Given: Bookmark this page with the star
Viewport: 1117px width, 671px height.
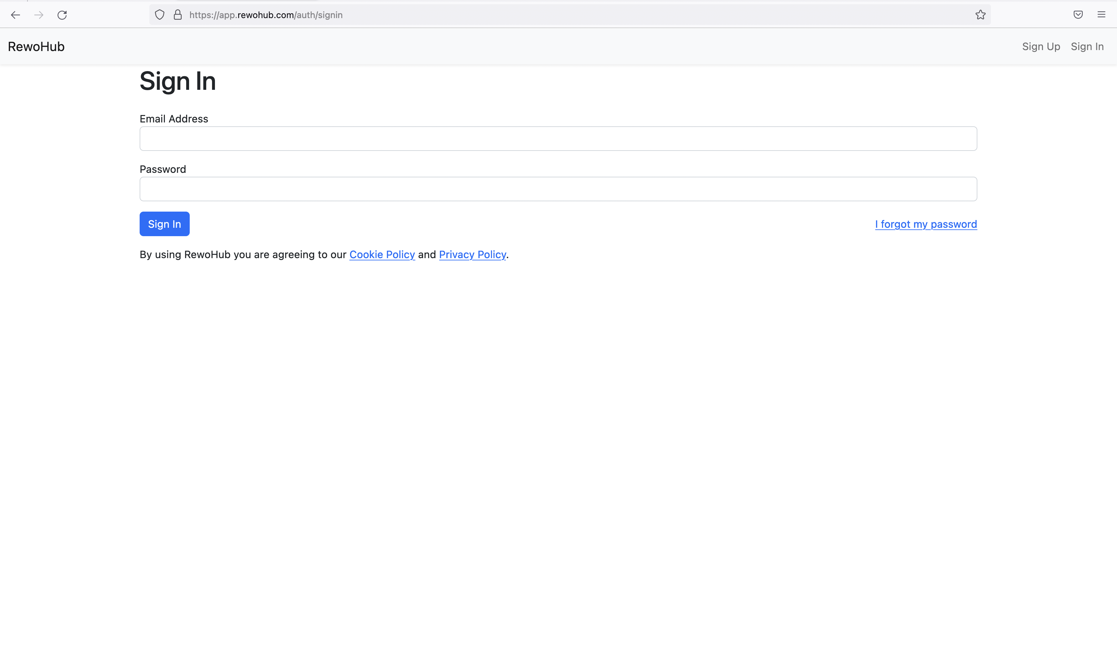Looking at the screenshot, I should [980, 15].
